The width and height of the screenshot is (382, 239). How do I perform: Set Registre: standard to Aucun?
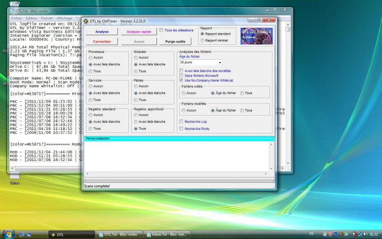click(90, 115)
